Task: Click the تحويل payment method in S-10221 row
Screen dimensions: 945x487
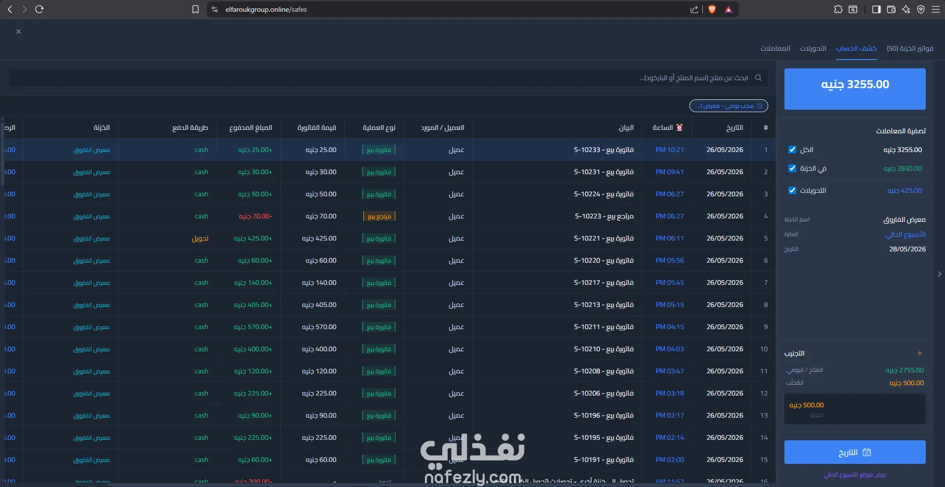Action: 200,238
